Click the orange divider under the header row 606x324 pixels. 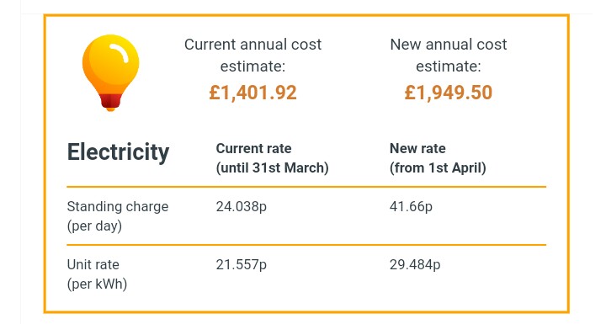click(x=306, y=187)
